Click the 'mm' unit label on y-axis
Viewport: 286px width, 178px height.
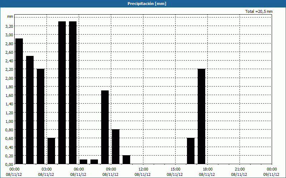10,16
